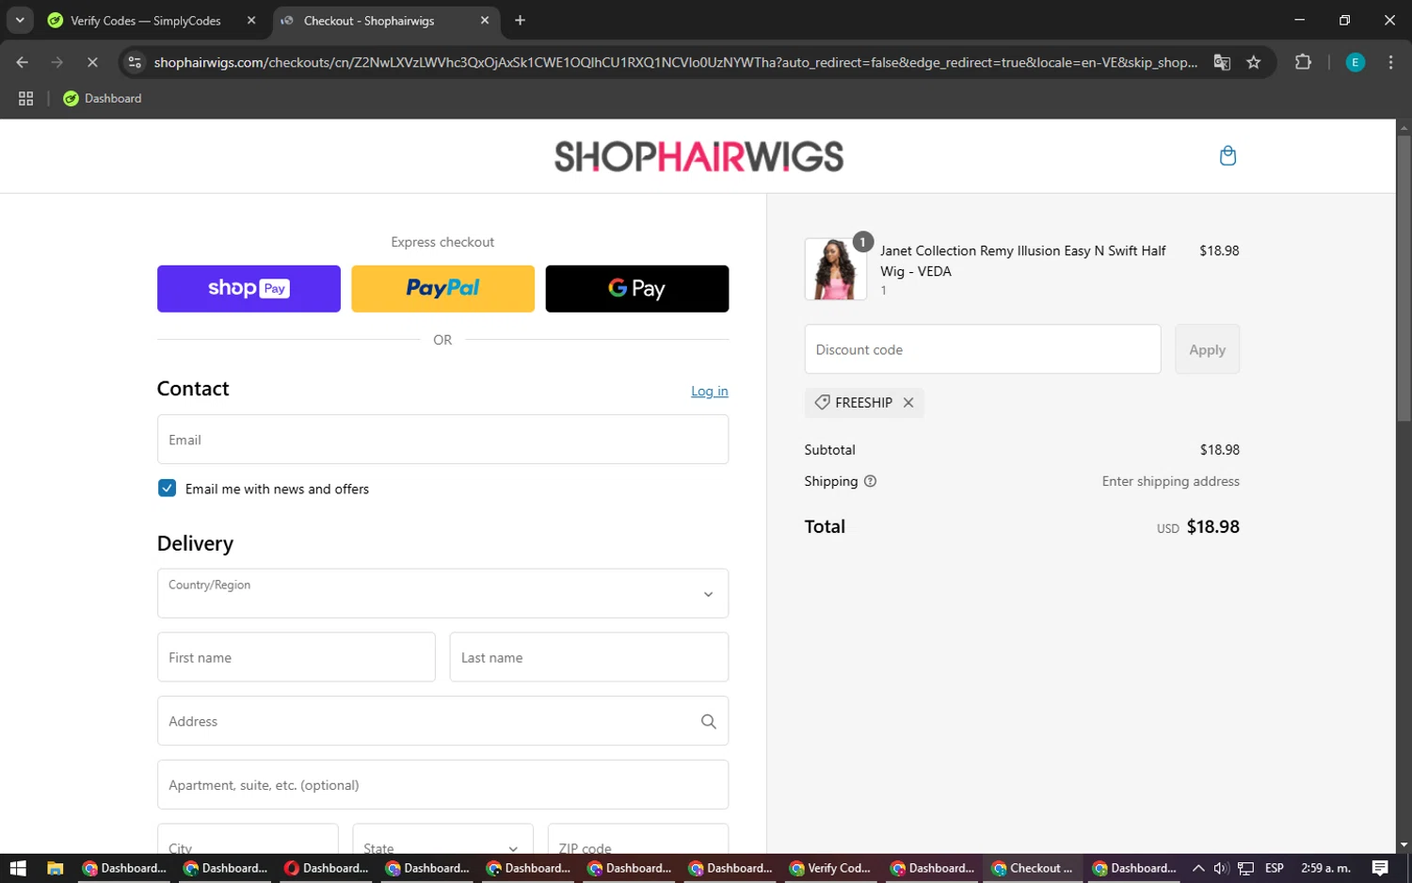Click the Janet Collection product name
Viewport: 1412px width, 883px height.
click(x=1023, y=261)
